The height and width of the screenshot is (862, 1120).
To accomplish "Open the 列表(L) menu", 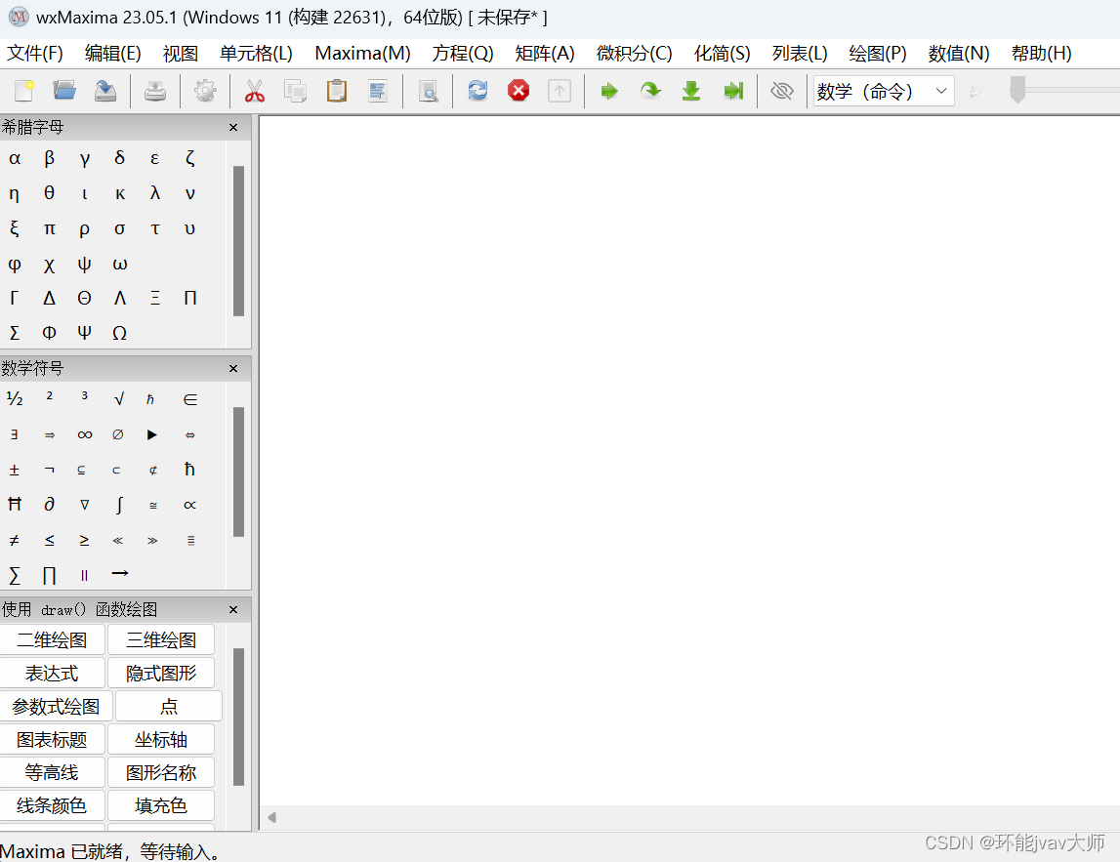I will coord(800,54).
